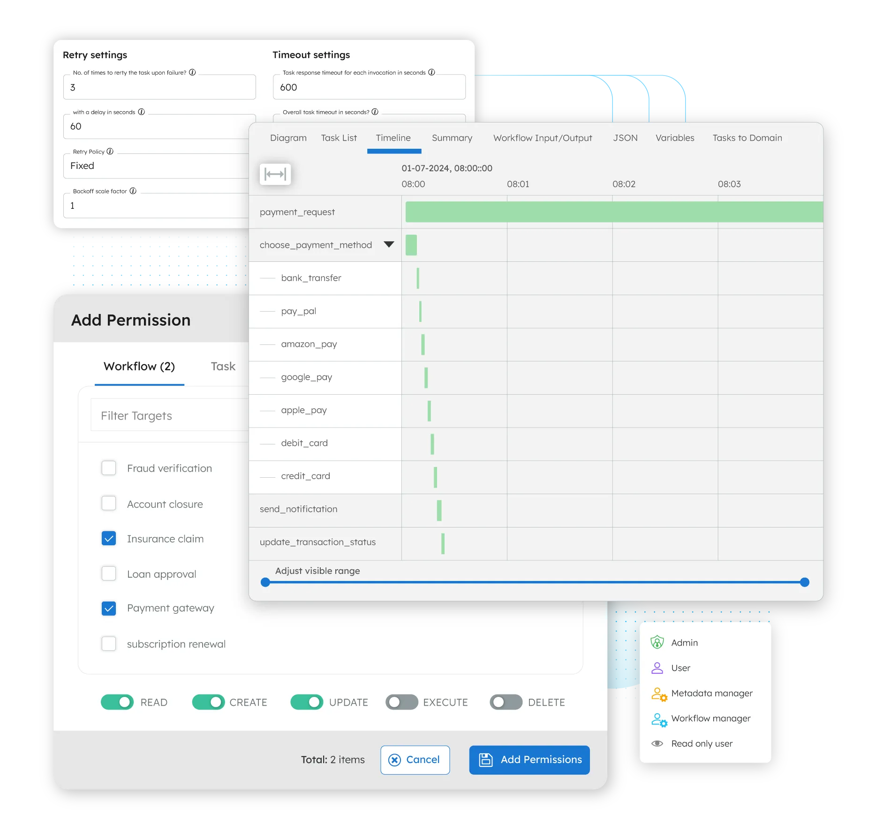
Task: Switch to the Task List tab
Action: click(339, 137)
